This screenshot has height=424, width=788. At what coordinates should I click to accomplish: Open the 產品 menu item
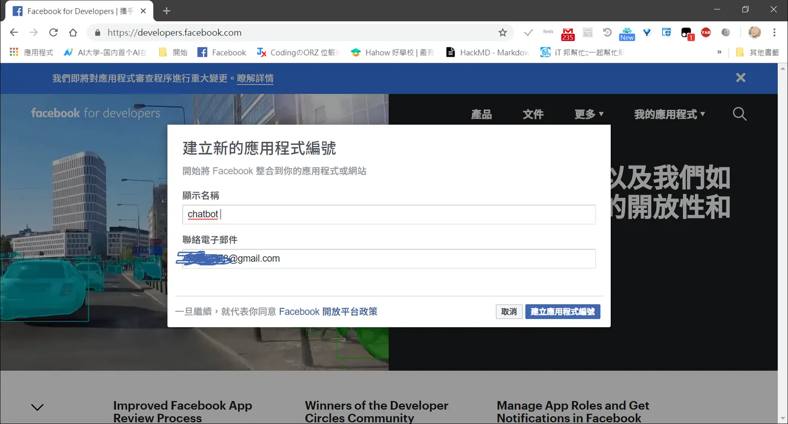[482, 114]
